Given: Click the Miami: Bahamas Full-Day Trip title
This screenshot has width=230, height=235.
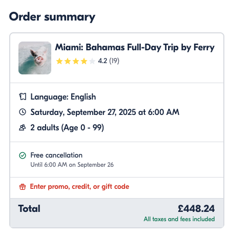Looking at the screenshot, I should pyautogui.click(x=135, y=47).
